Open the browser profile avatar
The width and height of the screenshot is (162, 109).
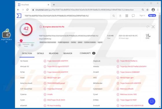tap(153, 10)
